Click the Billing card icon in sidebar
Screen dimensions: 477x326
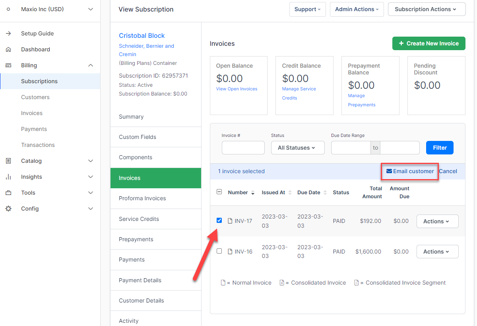pyautogui.click(x=8, y=65)
